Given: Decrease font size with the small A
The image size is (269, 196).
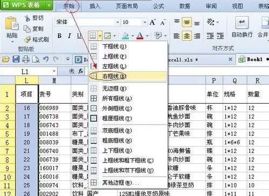Looking at the screenshot, I should (162, 23).
